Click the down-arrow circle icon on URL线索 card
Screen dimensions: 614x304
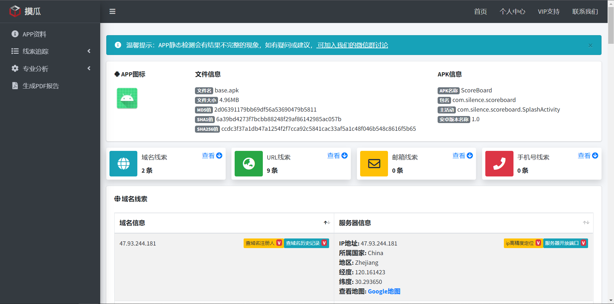tap(344, 156)
